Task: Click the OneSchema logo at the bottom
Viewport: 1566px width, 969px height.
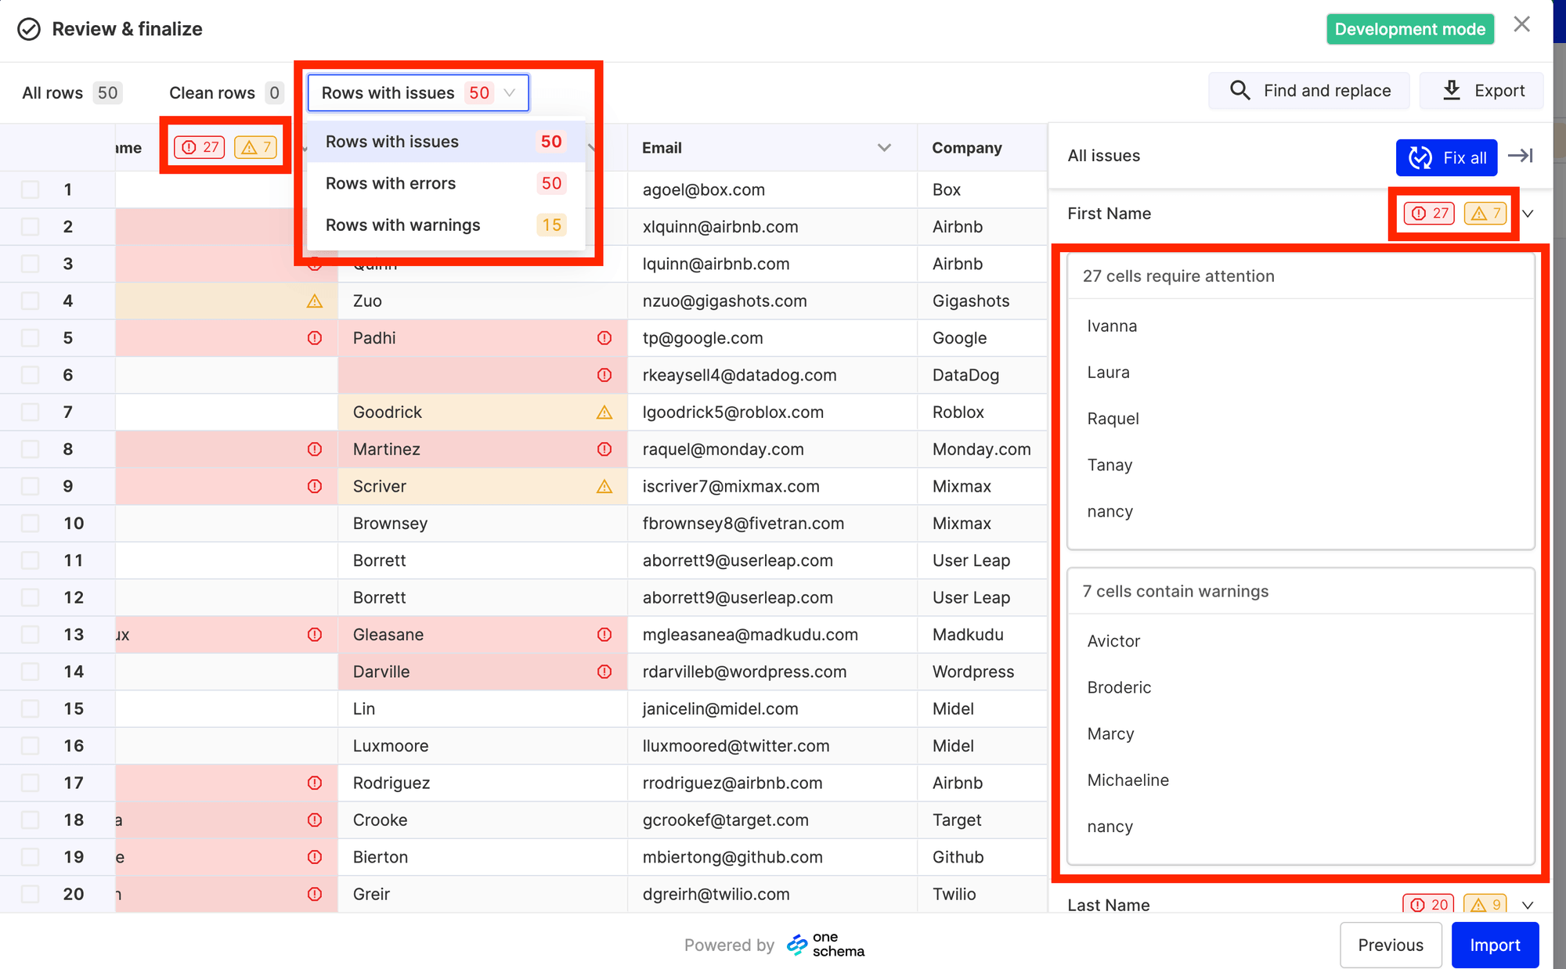Action: coord(798,944)
